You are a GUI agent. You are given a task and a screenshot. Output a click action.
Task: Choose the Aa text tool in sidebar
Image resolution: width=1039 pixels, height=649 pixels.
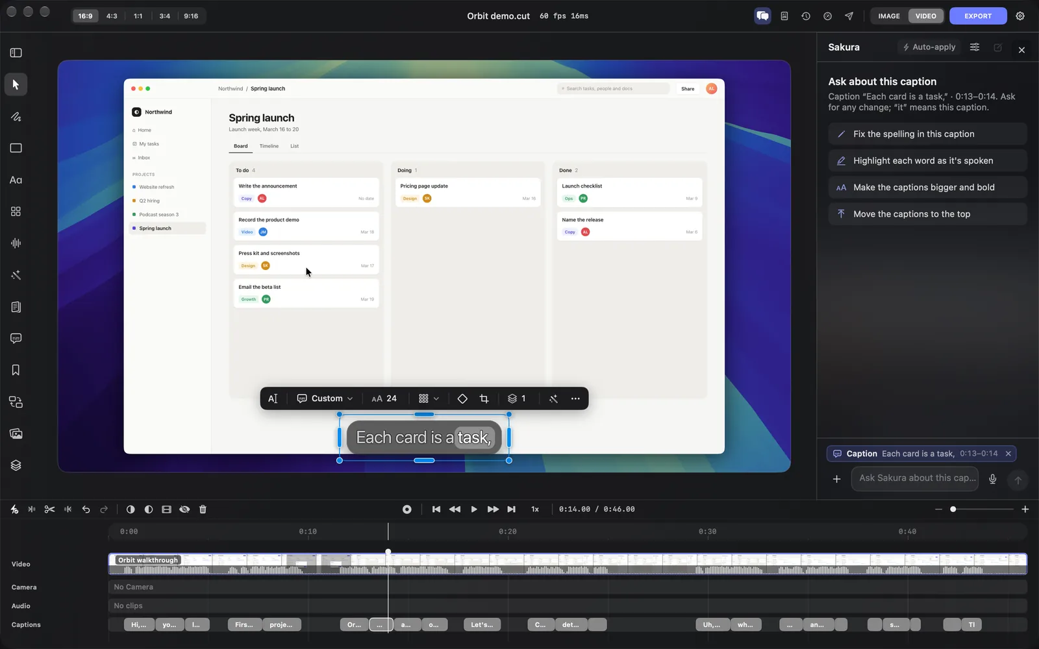tap(16, 180)
